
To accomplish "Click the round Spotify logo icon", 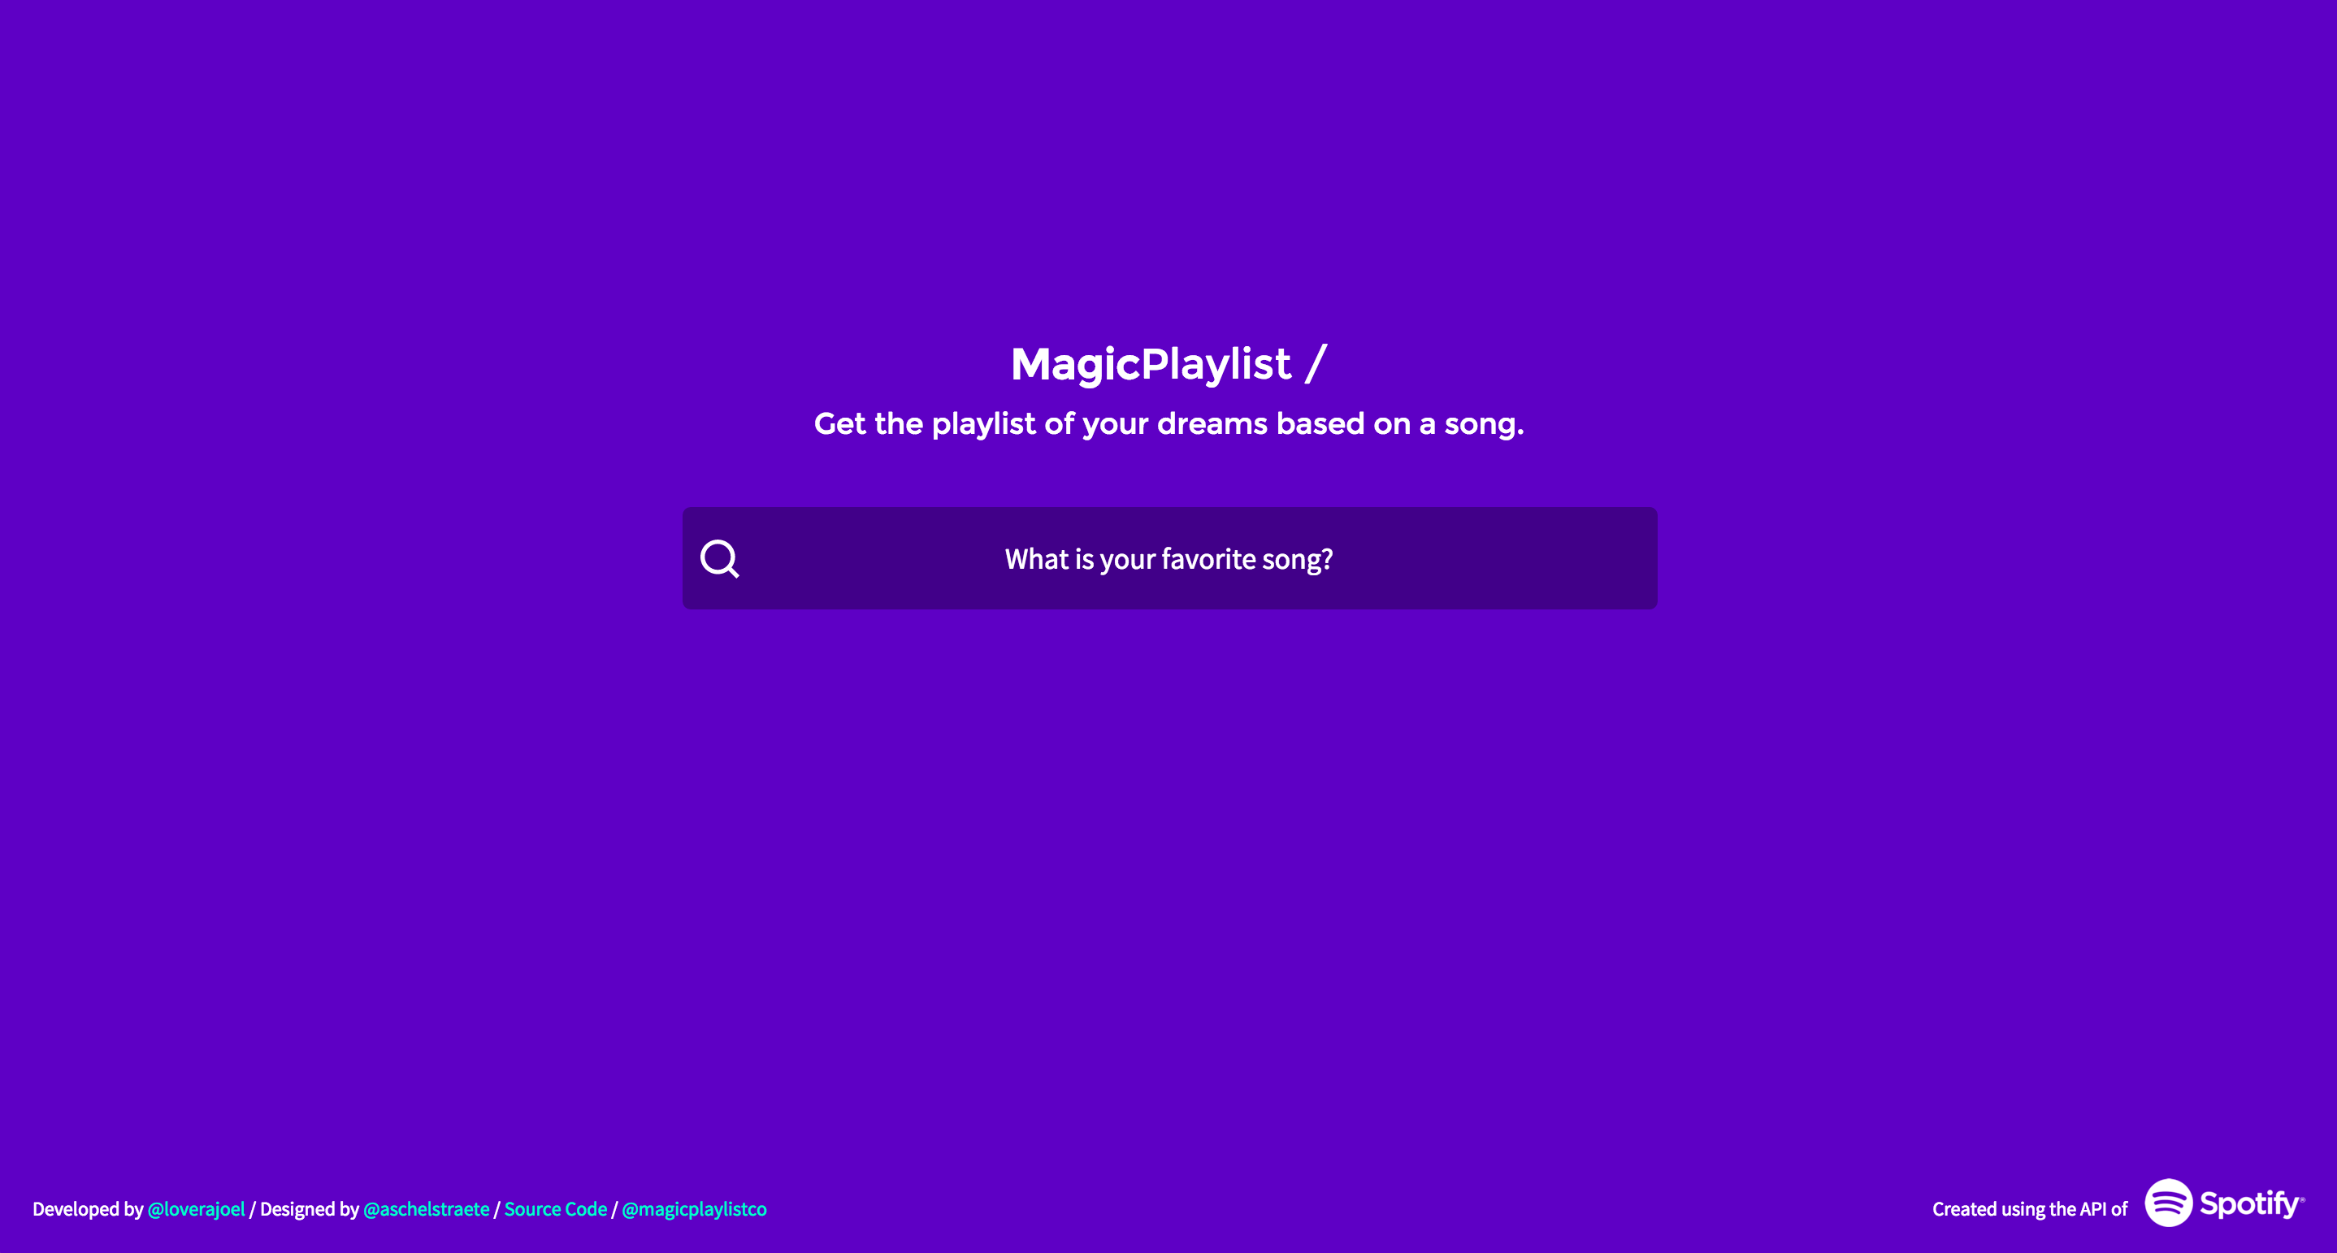I will 2168,1203.
